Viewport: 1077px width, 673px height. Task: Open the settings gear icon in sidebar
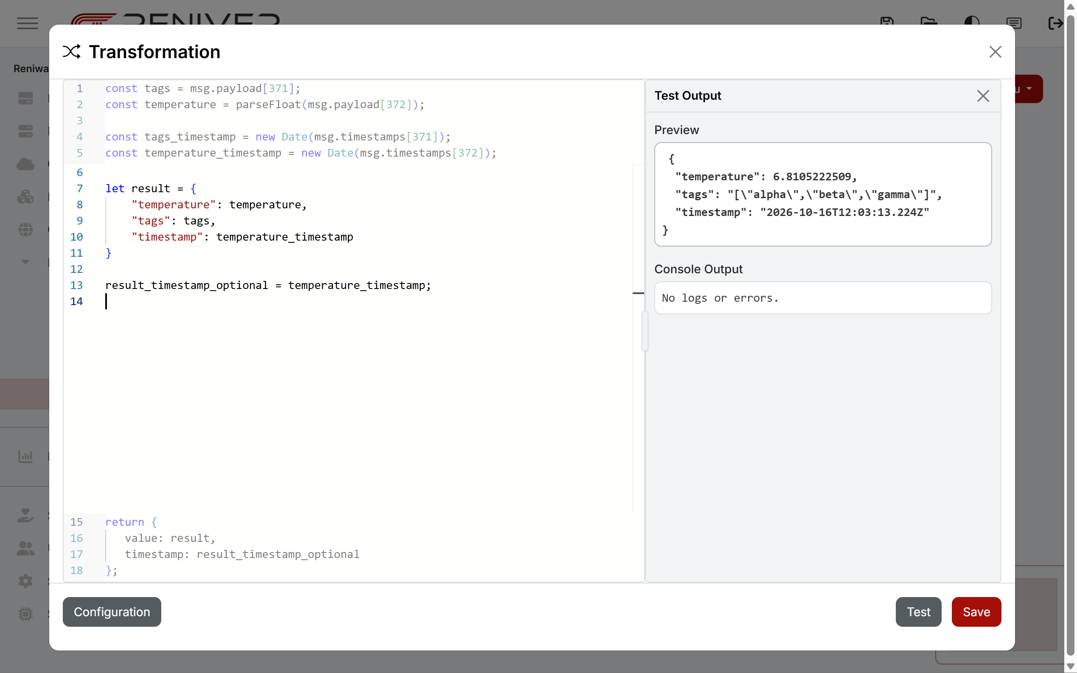pyautogui.click(x=25, y=581)
